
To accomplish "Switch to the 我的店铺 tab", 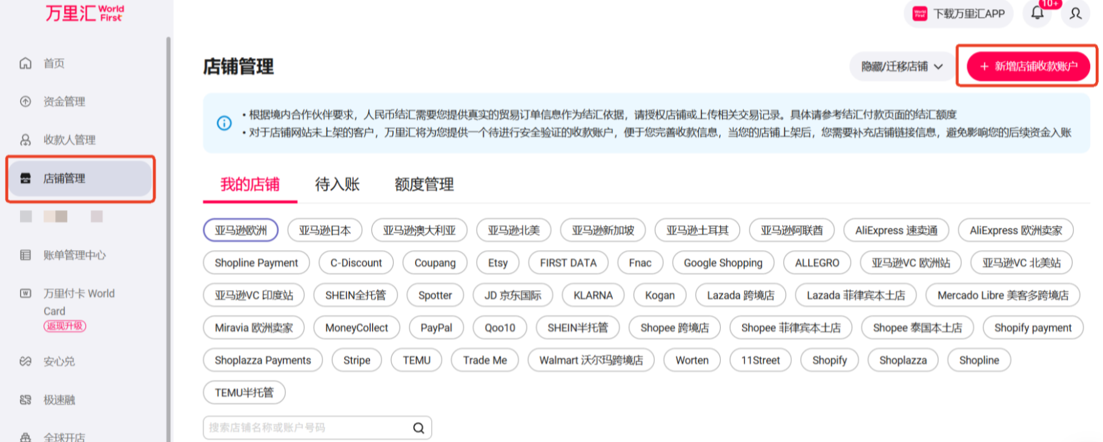I will [250, 185].
